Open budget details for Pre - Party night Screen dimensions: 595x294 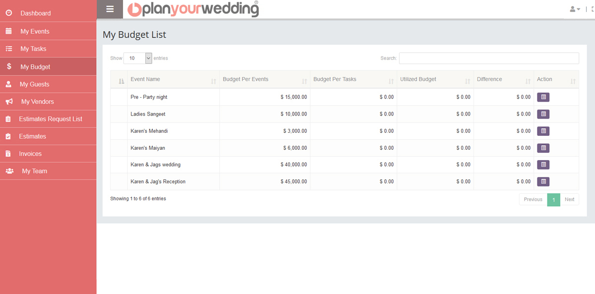tap(543, 97)
